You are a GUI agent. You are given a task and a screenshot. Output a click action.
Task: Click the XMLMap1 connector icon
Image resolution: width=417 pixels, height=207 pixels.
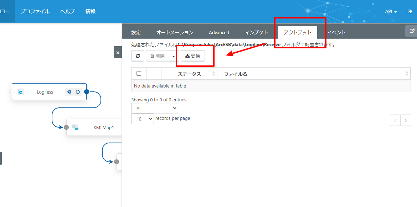click(75, 127)
